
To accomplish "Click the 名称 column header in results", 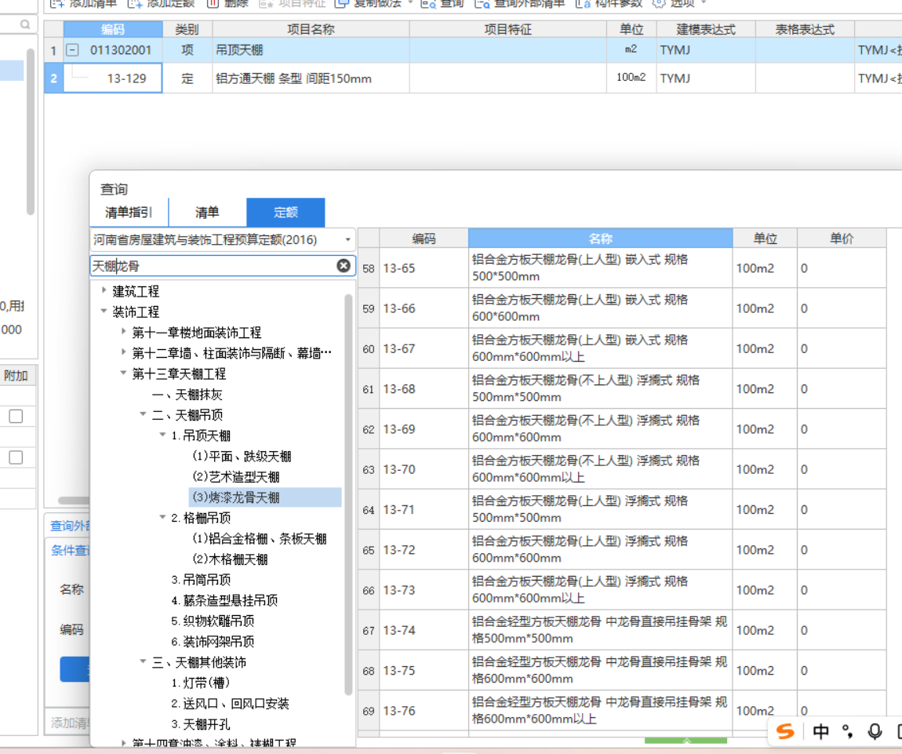I will [x=600, y=239].
